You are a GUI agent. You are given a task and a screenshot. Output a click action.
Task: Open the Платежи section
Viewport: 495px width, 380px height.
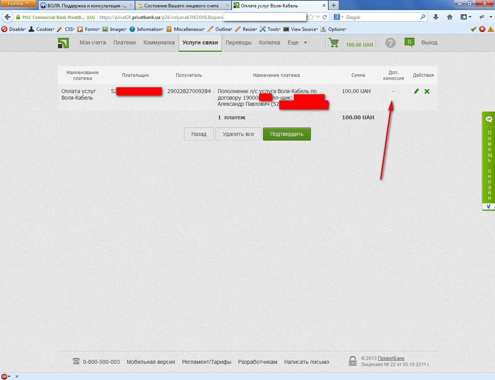click(125, 42)
